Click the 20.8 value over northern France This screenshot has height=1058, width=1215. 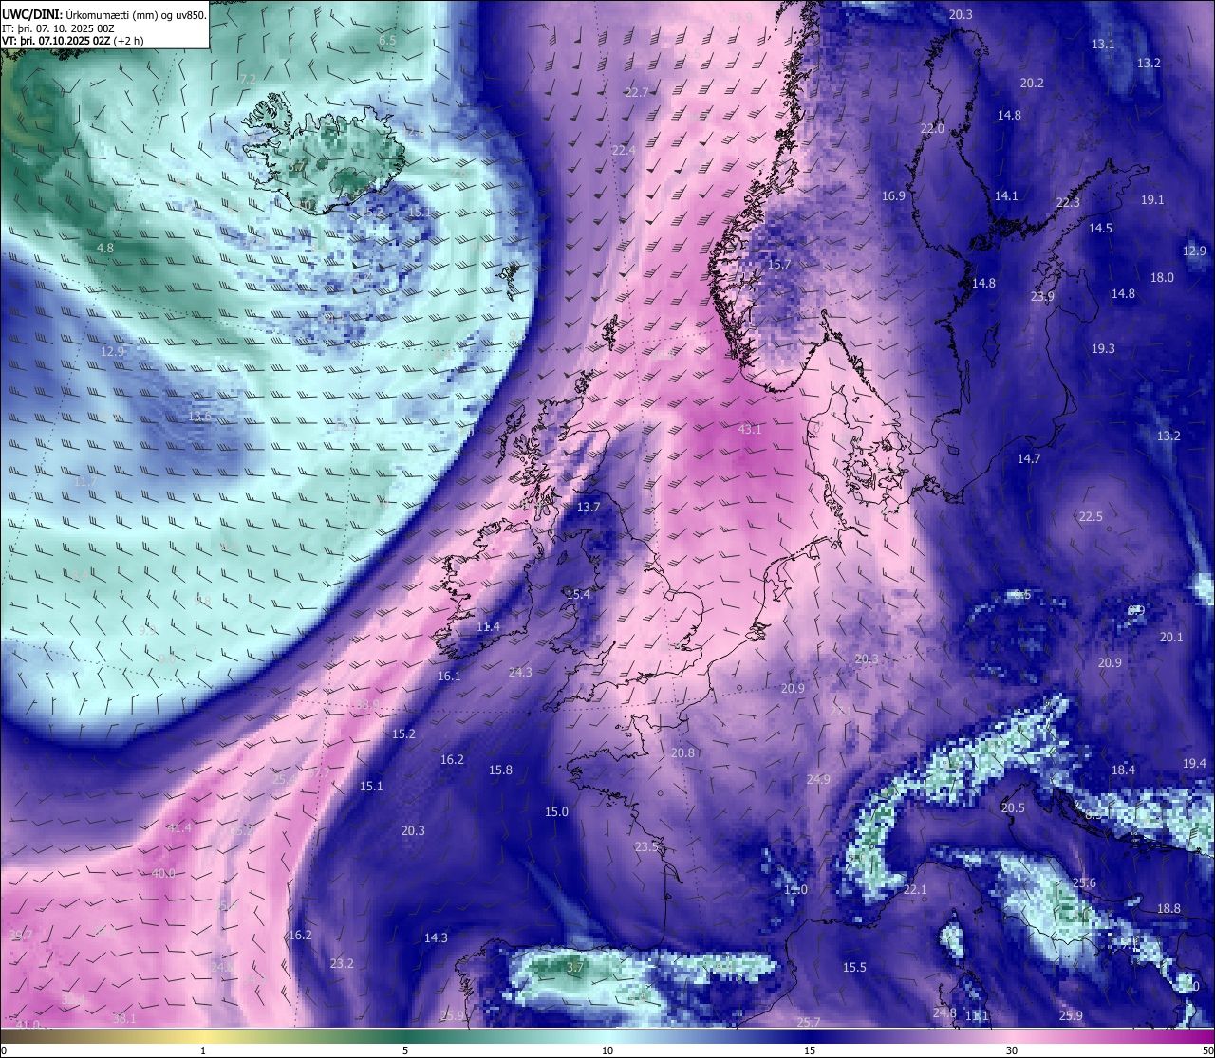682,752
